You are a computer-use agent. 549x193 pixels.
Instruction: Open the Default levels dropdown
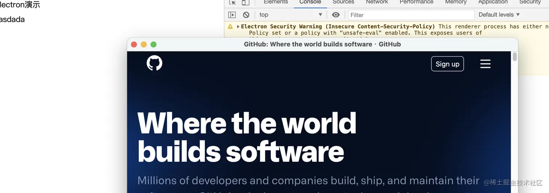click(499, 15)
